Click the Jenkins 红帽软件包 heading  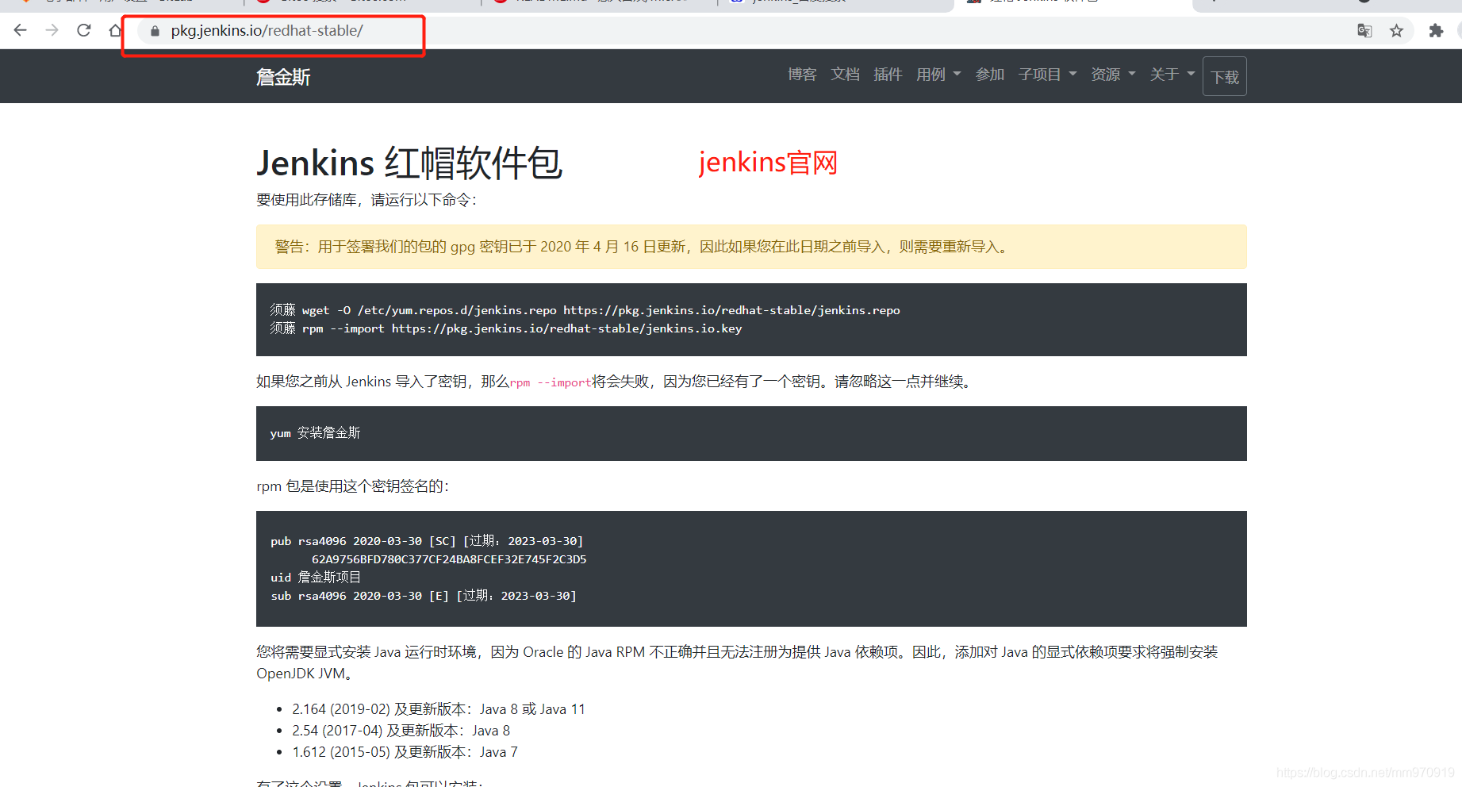[409, 163]
